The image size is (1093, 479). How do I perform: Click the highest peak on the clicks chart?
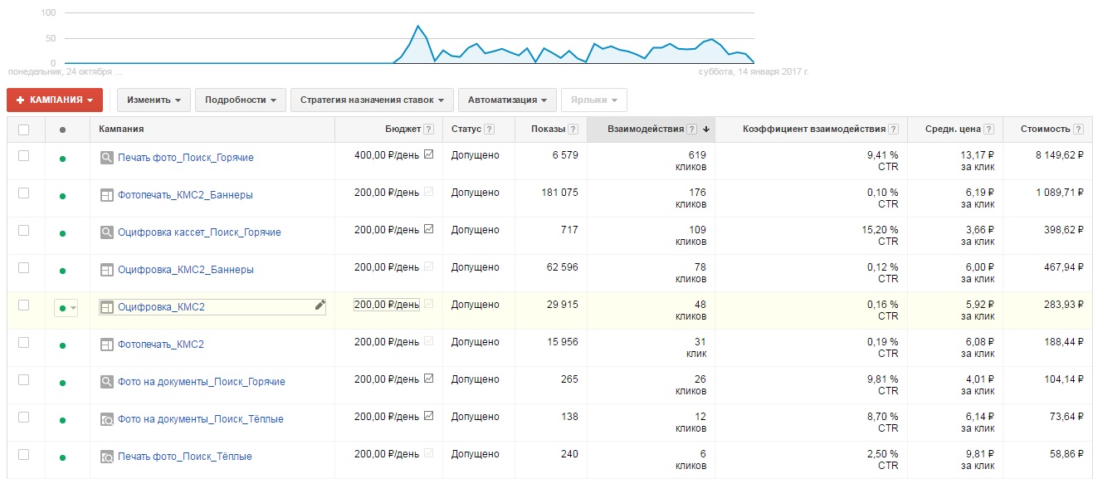[418, 26]
